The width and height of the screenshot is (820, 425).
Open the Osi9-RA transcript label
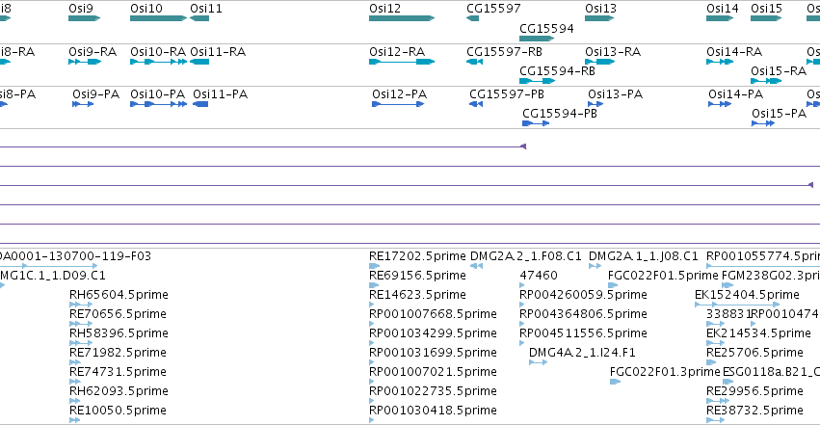click(x=93, y=52)
